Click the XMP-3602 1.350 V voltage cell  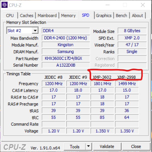[102, 131]
